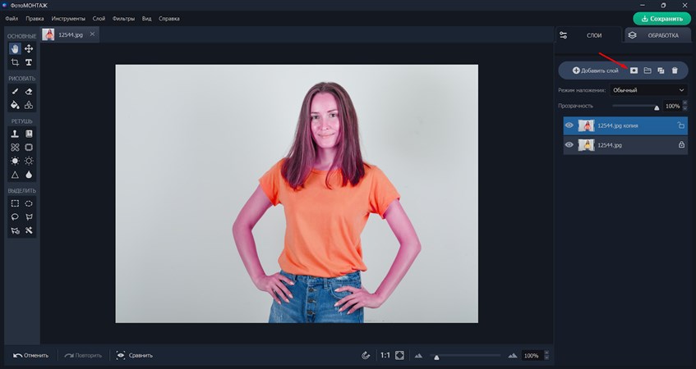Adjust the 'Прозрачность' opacity slider
This screenshot has width=696, height=369.
657,107
